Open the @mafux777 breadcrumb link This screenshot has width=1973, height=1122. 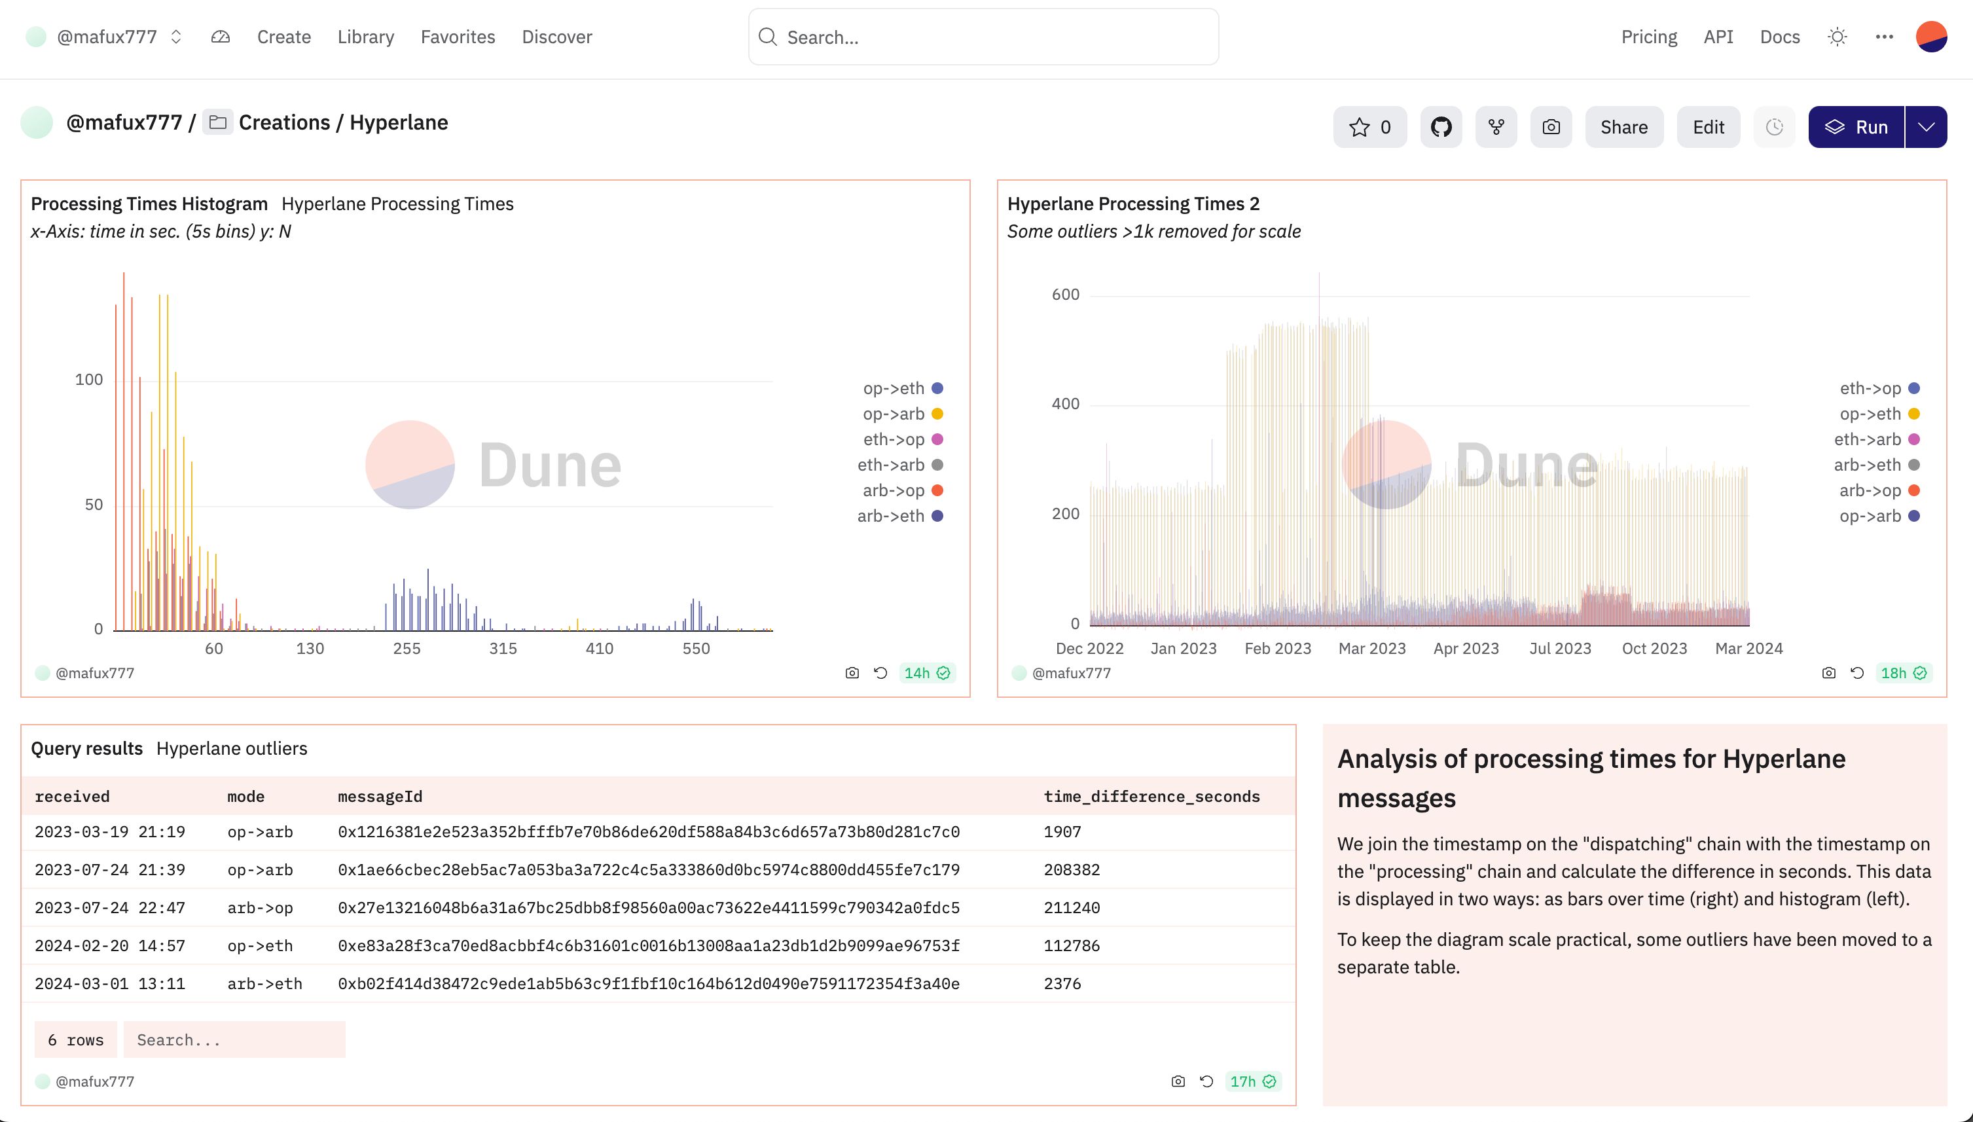124,122
